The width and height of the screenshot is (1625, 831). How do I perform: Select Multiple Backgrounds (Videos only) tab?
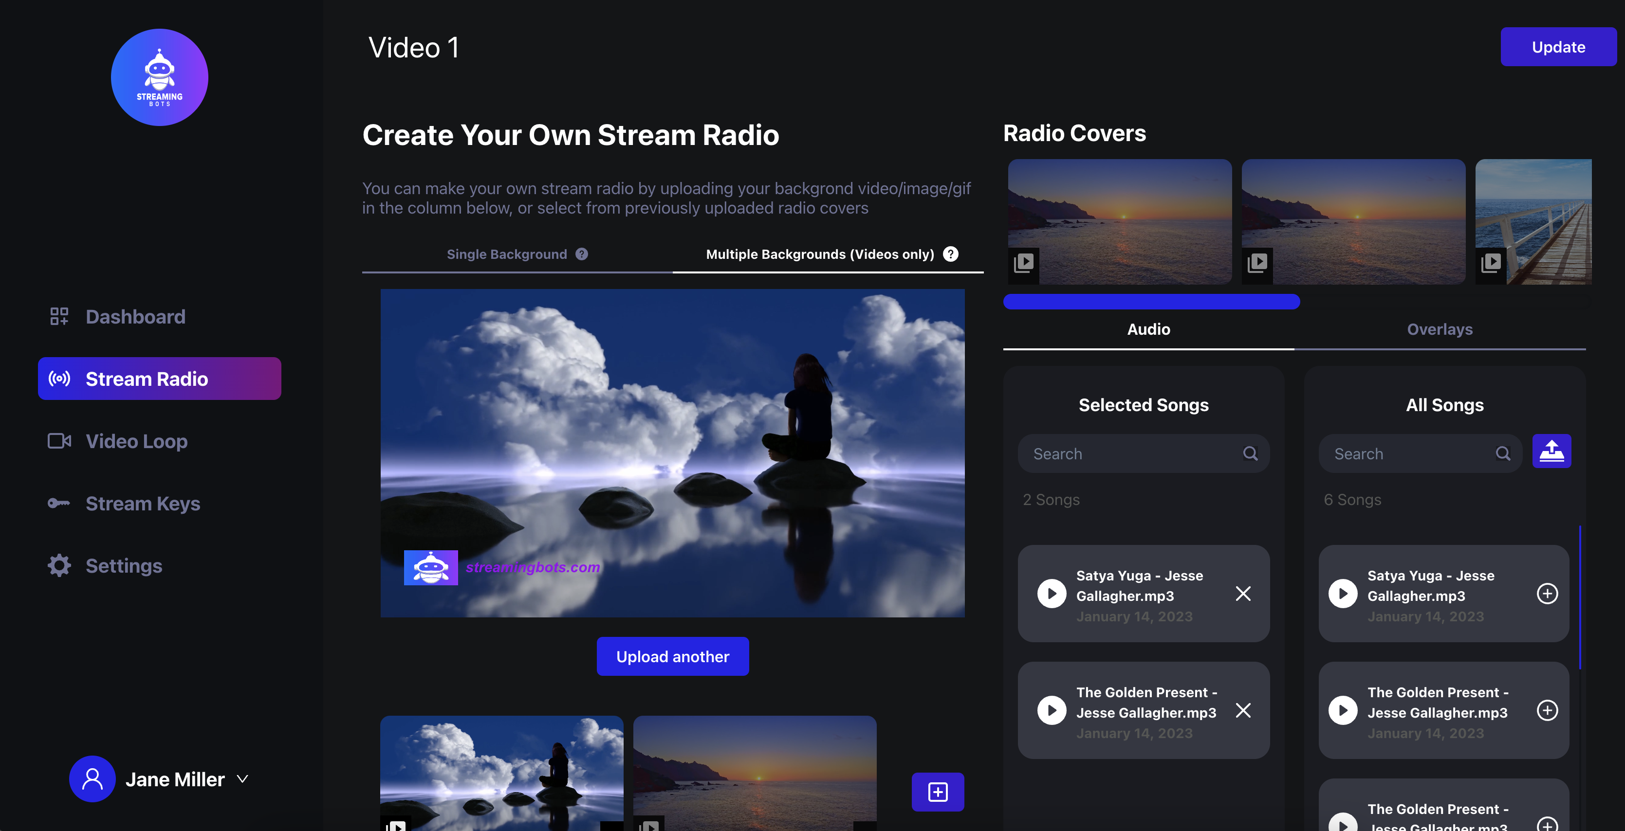click(828, 254)
